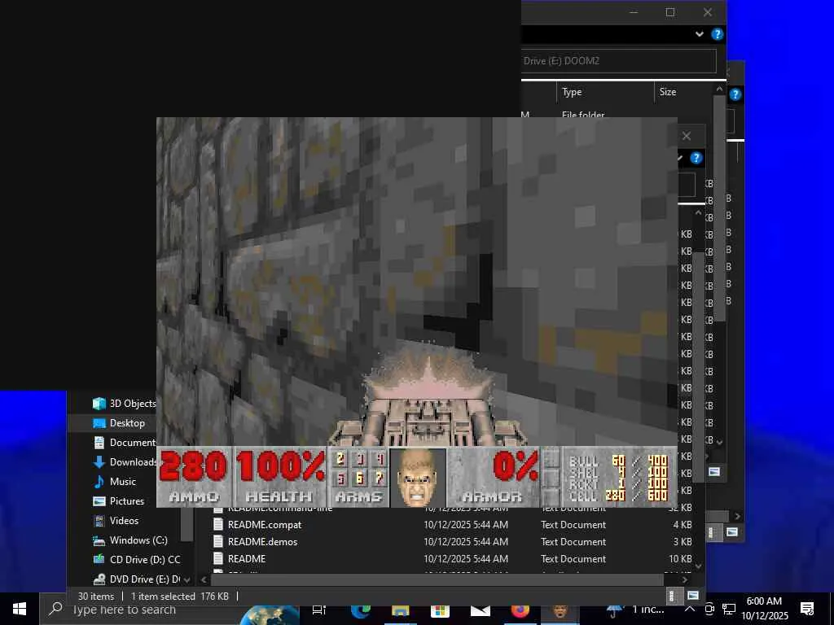This screenshot has height=625, width=834.
Task: Click the front explorer horizontal scrollbar track
Action: point(437,579)
